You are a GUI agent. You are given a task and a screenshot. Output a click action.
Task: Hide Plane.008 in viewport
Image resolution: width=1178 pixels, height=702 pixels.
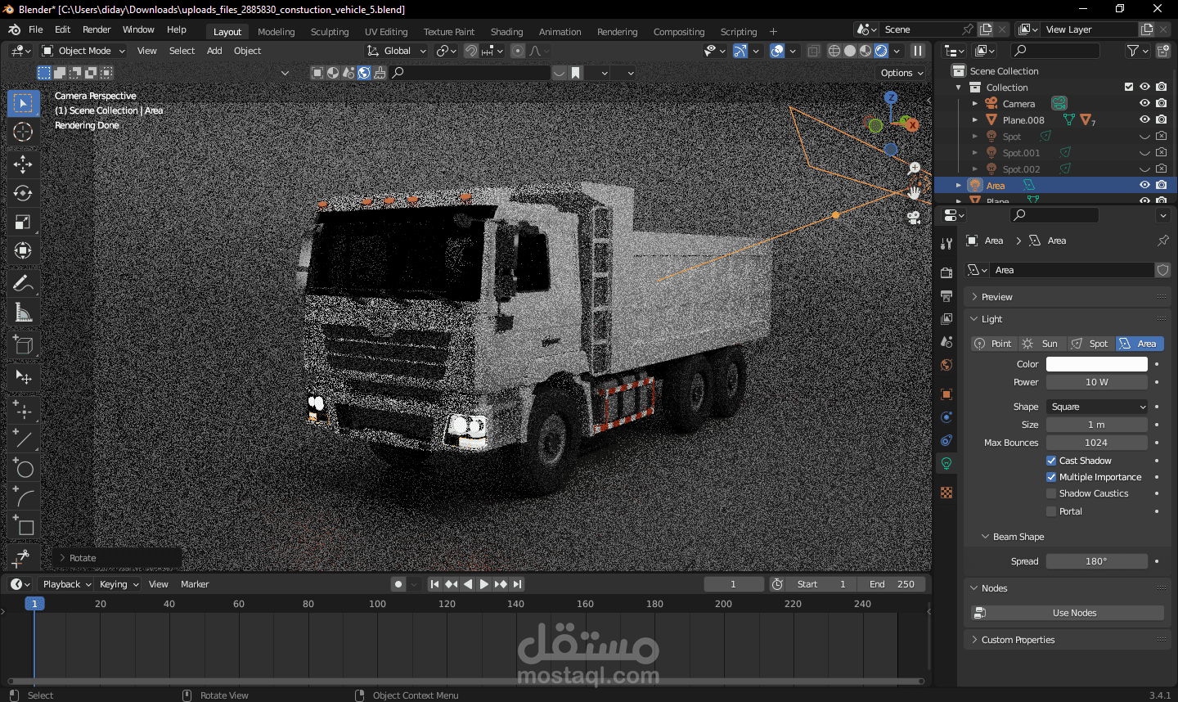click(1144, 119)
